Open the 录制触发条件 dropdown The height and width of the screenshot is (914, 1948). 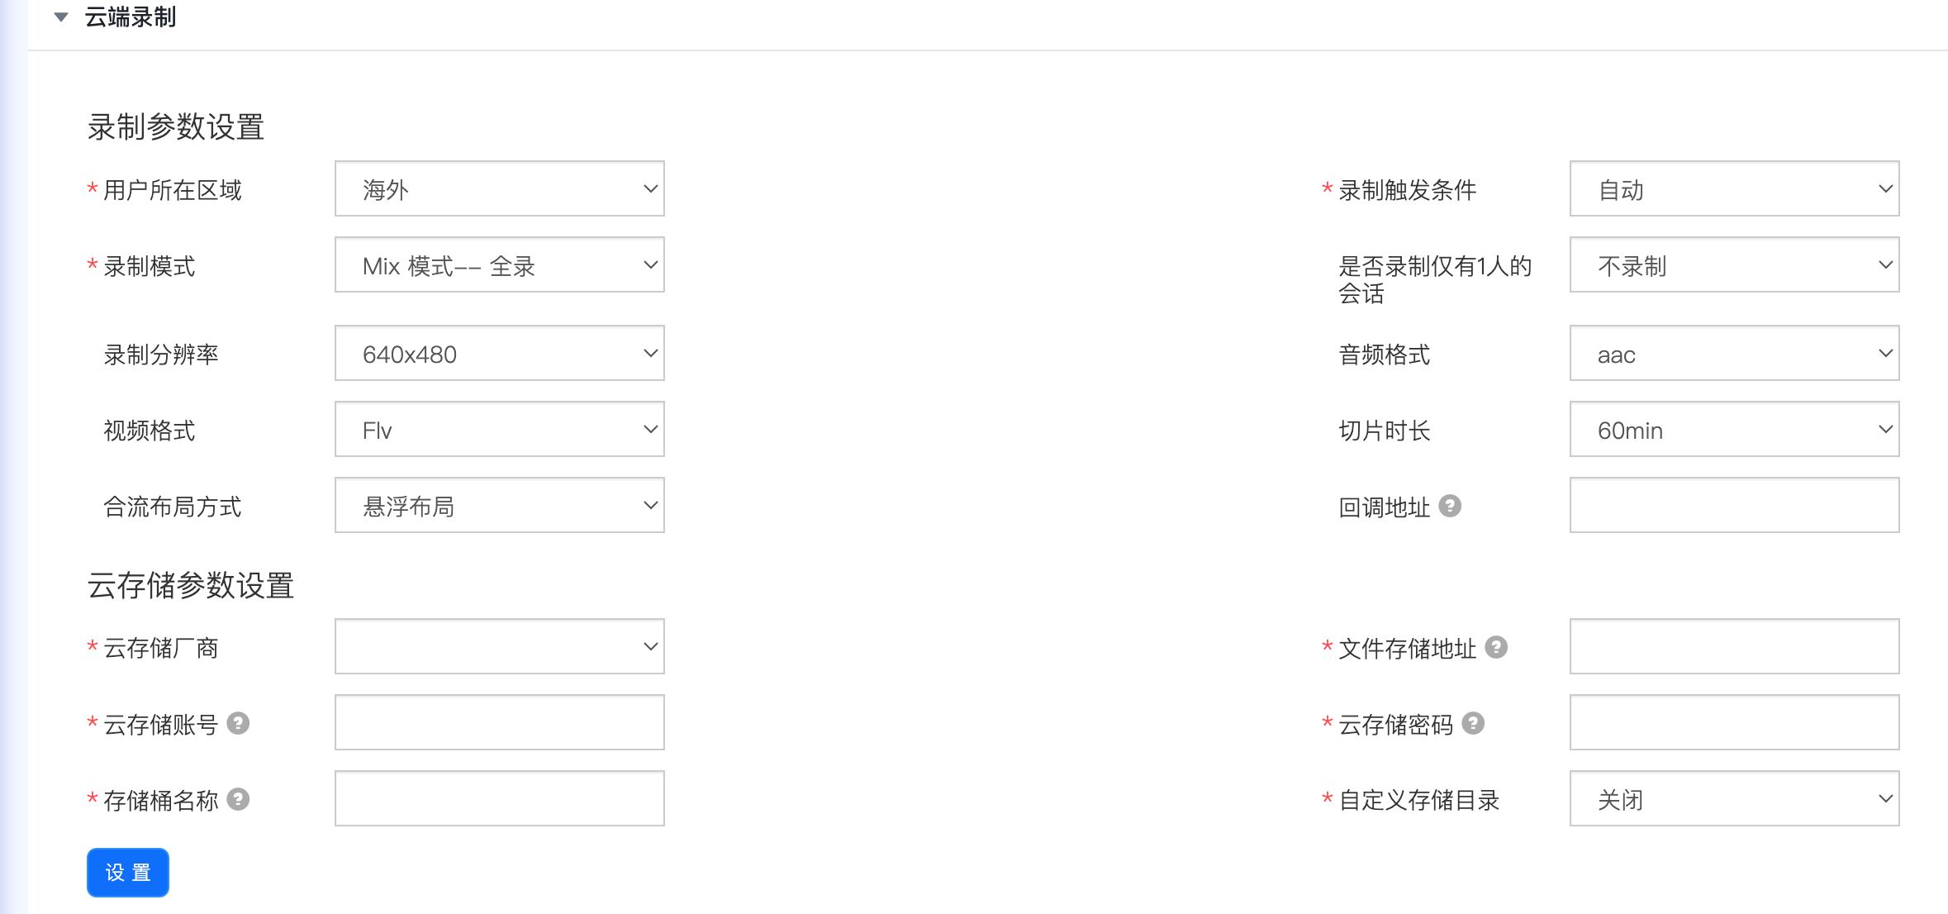(x=1733, y=189)
